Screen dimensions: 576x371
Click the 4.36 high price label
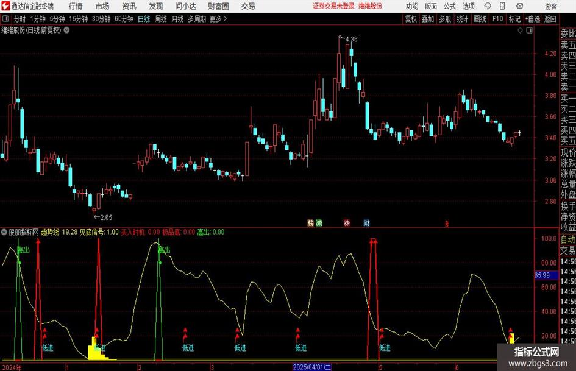351,39
